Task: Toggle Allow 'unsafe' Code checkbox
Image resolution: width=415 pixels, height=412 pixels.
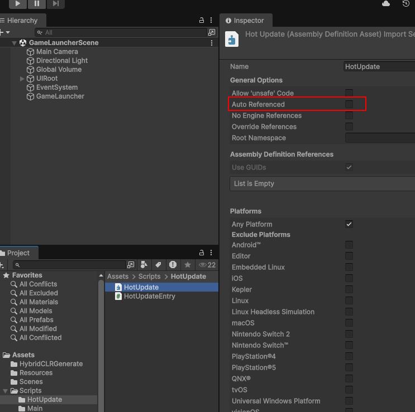Action: coord(349,93)
